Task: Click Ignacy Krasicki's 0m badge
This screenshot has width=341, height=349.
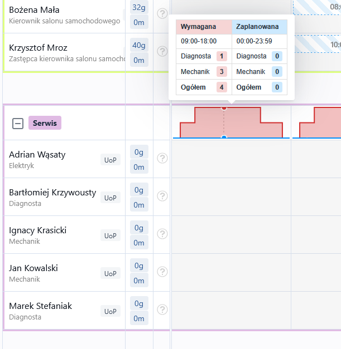Action: [139, 243]
